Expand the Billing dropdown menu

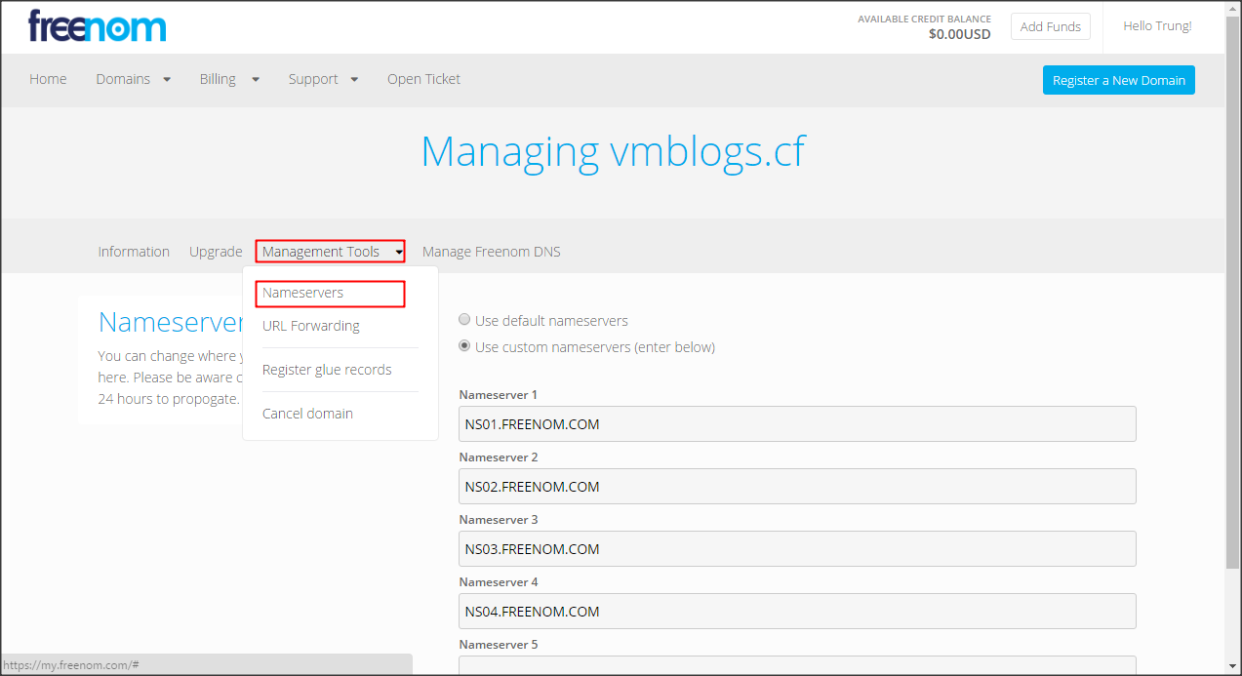pyautogui.click(x=228, y=79)
